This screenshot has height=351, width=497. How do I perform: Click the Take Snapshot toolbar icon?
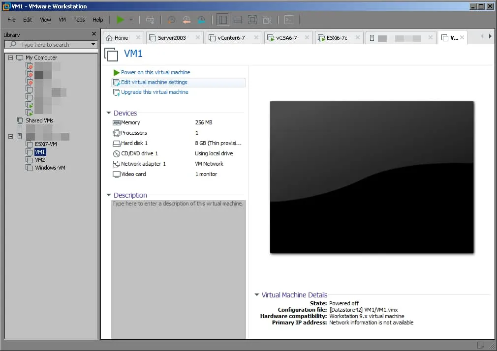171,20
